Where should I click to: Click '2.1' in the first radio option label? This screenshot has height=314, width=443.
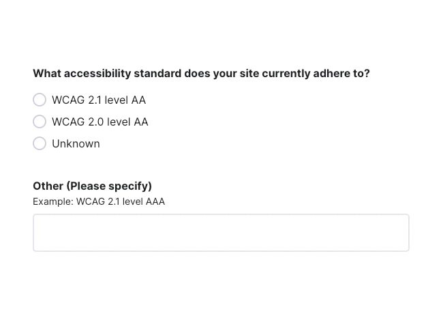click(95, 100)
